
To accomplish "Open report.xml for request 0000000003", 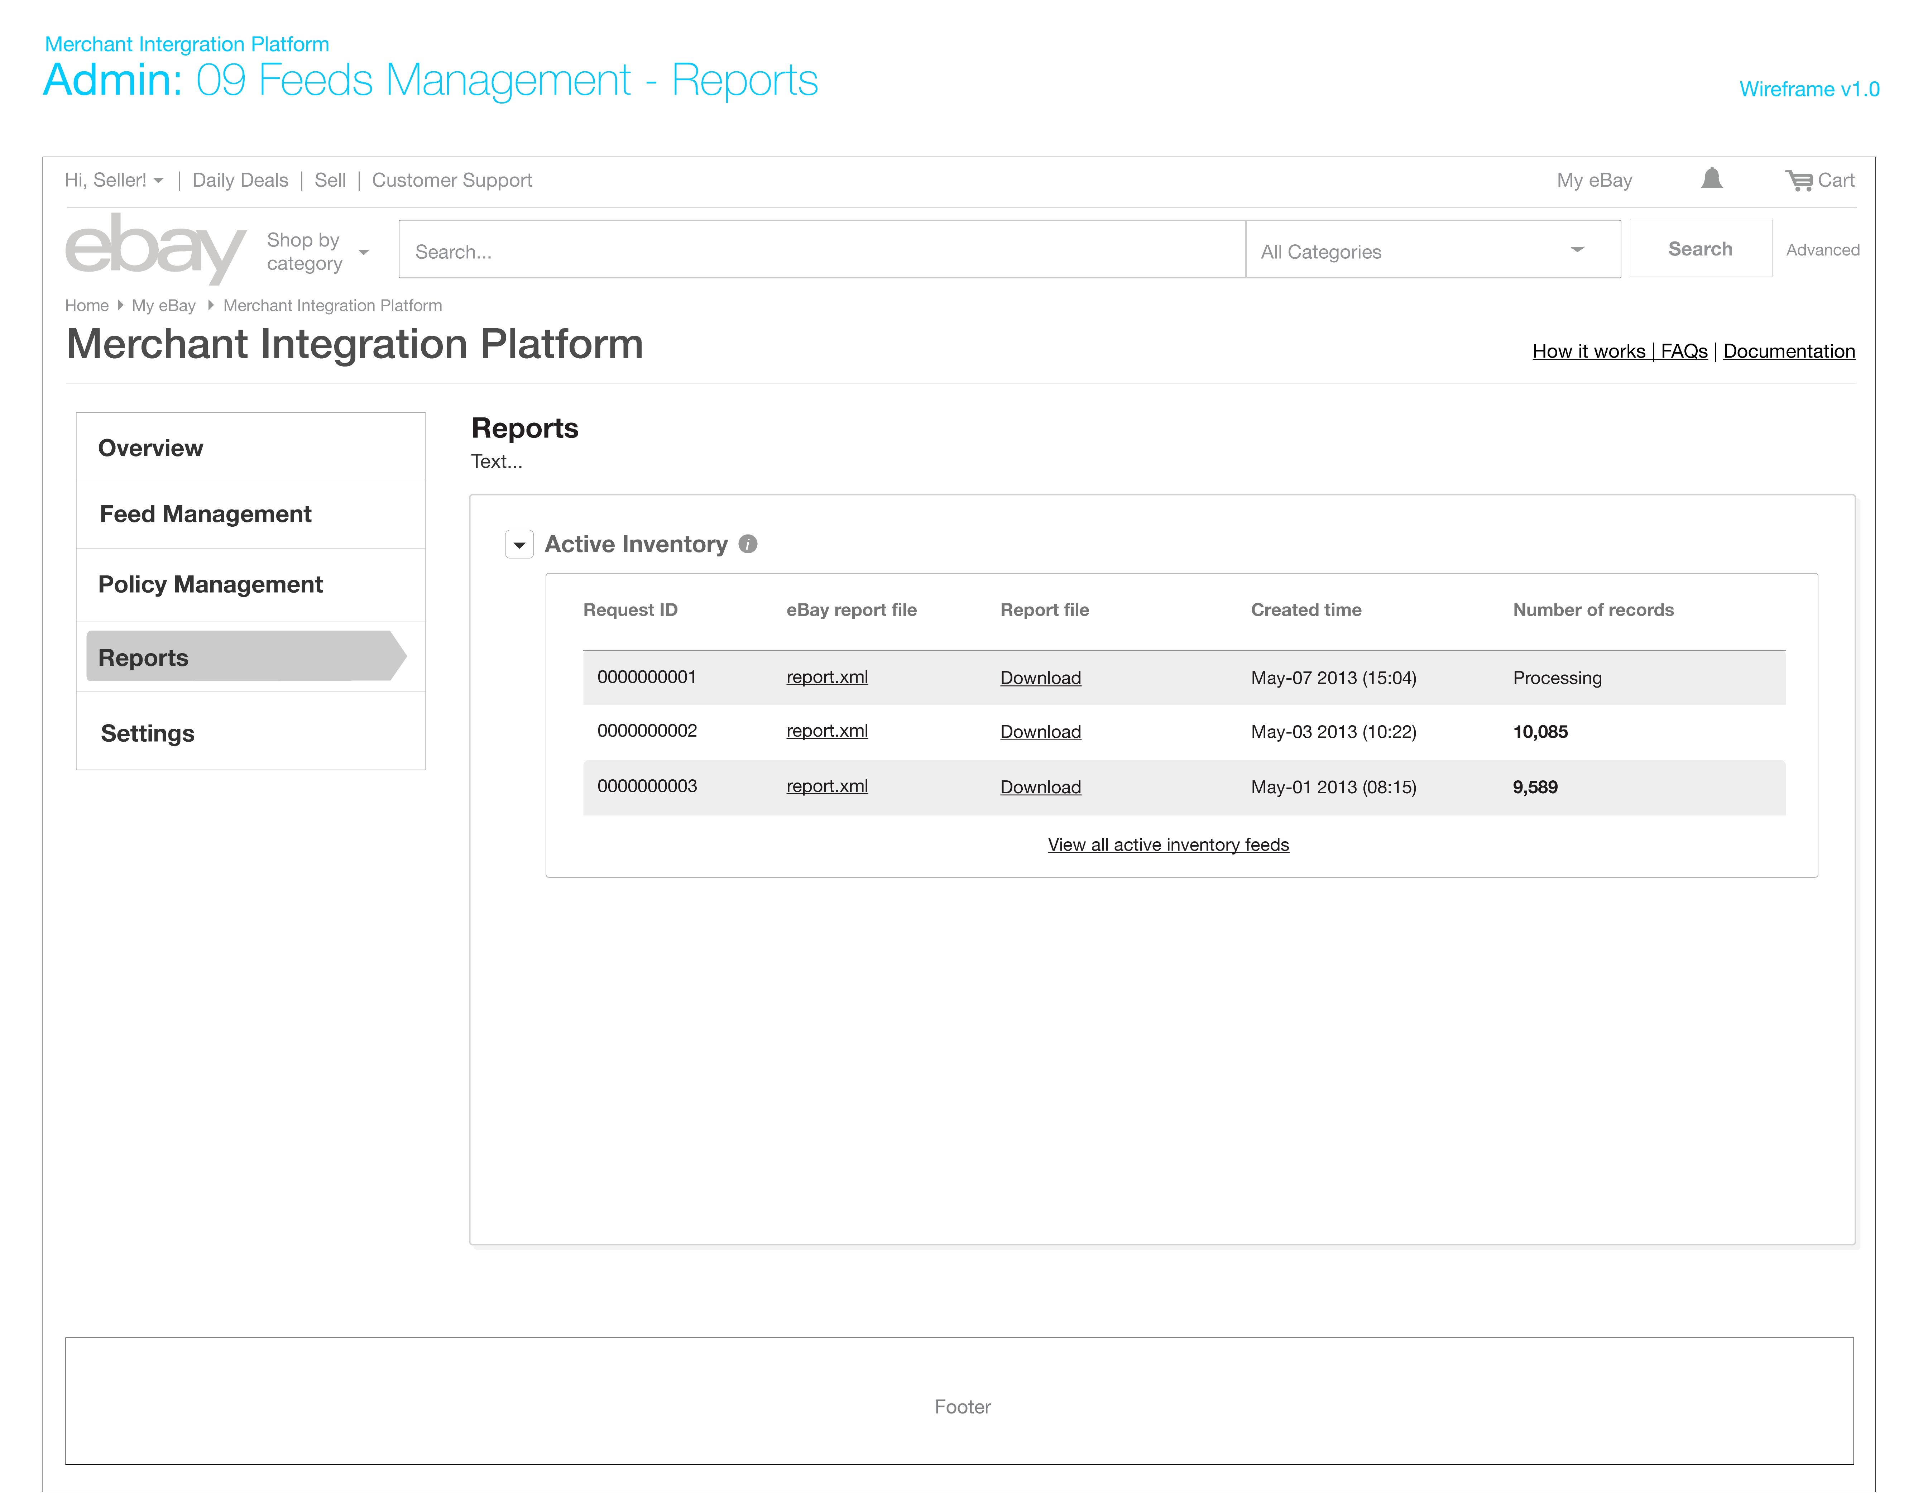I will (x=826, y=786).
